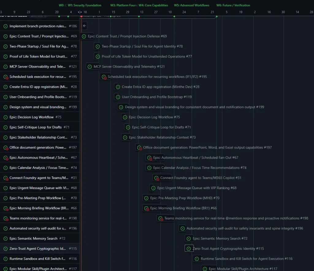Select Epic: Self-Critique Loop for Drafts #71 list row
This screenshot has width=314, height=271.
coord(40,127)
